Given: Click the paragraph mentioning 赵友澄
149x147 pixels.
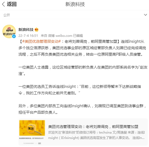Looking at the screenshot, I should point(83,70).
